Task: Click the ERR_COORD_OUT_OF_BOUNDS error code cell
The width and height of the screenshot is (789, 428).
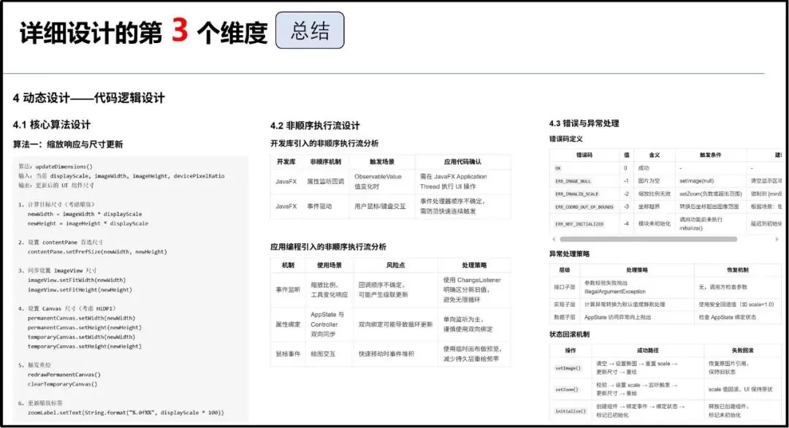Action: pyautogui.click(x=584, y=207)
